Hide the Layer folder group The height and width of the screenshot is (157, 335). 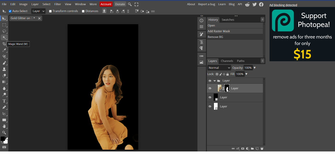pos(210,81)
